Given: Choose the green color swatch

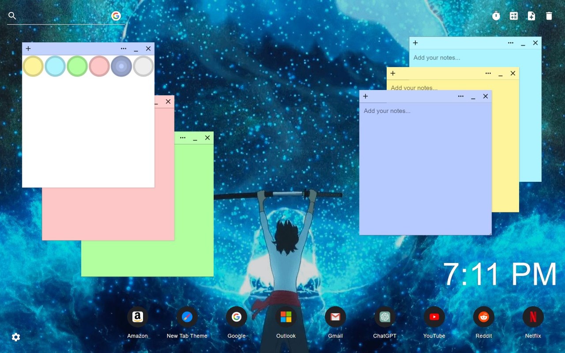Looking at the screenshot, I should click(x=77, y=66).
